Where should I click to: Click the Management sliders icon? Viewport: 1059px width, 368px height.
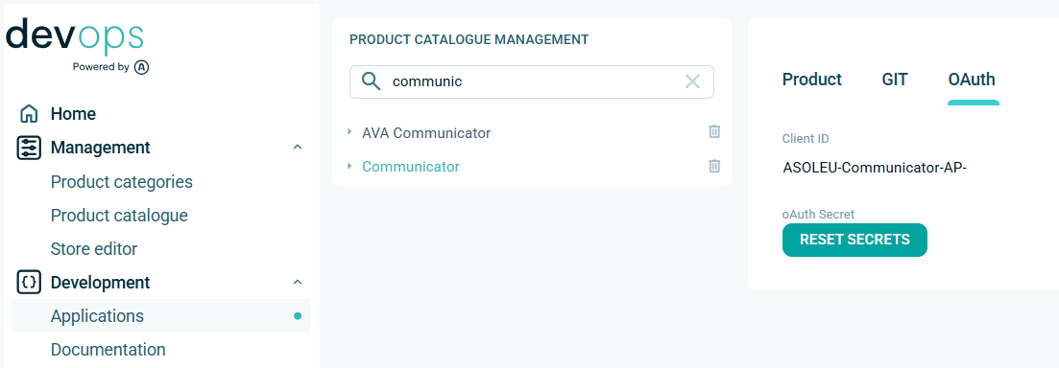(x=29, y=148)
